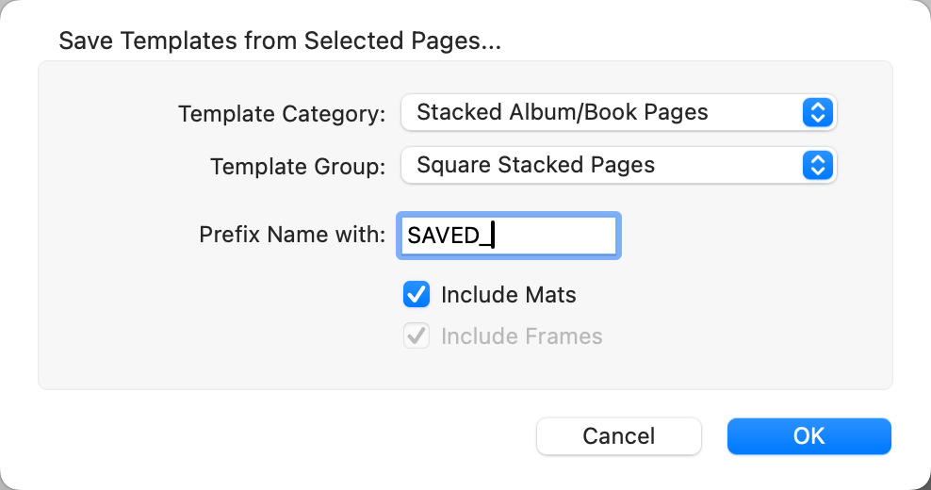Click the "Include Mats" label text
The height and width of the screenshot is (490, 931).
point(508,295)
